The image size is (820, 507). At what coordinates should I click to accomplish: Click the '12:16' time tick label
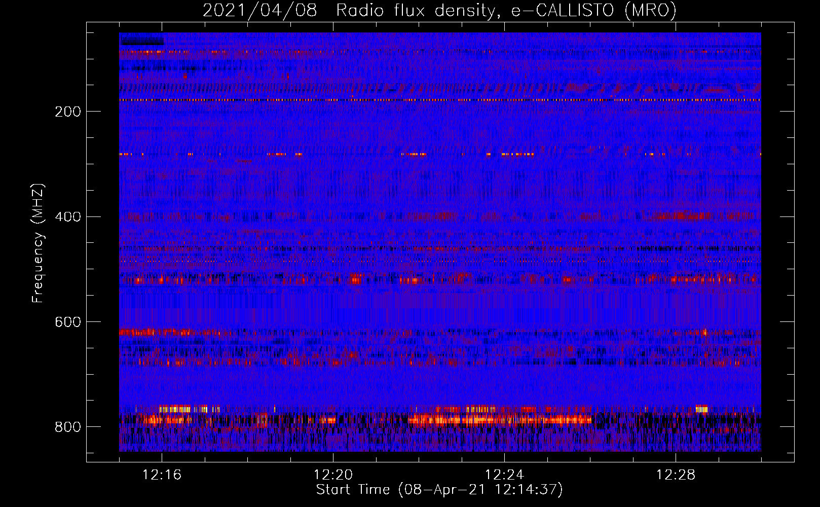pyautogui.click(x=162, y=475)
